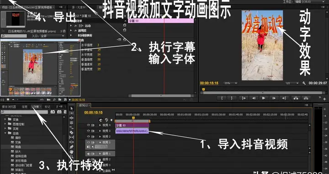
Task: Switch to the 标记 tab
Action: [48, 107]
